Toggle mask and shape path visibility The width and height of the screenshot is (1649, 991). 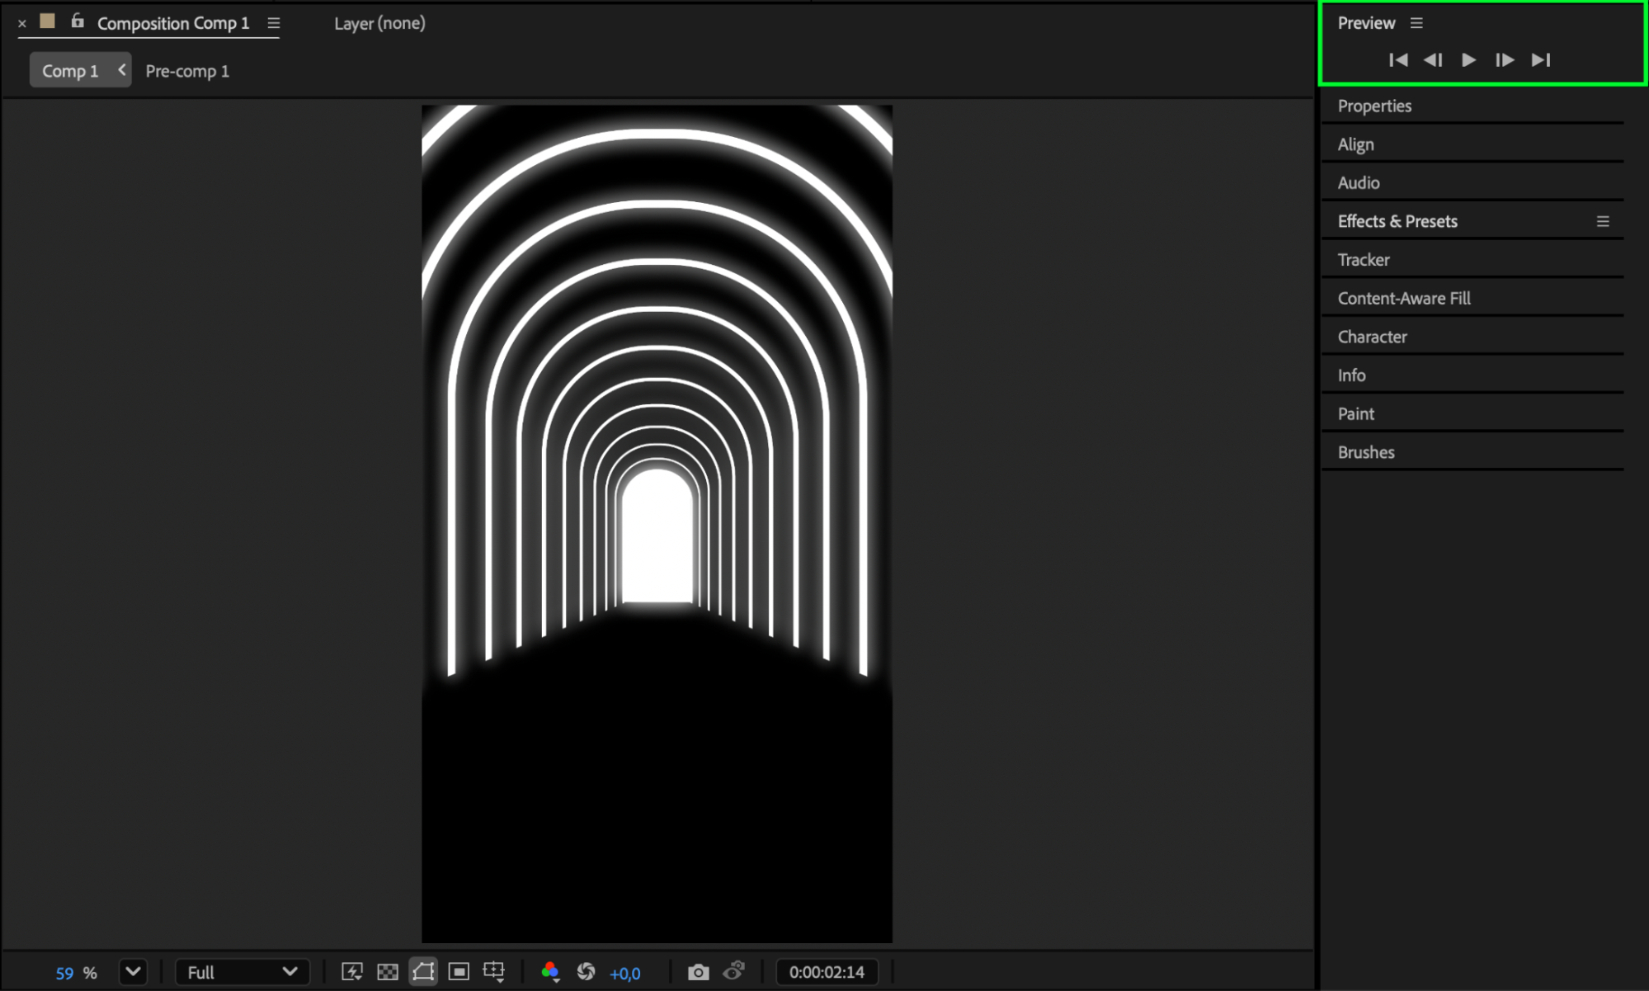click(x=423, y=972)
